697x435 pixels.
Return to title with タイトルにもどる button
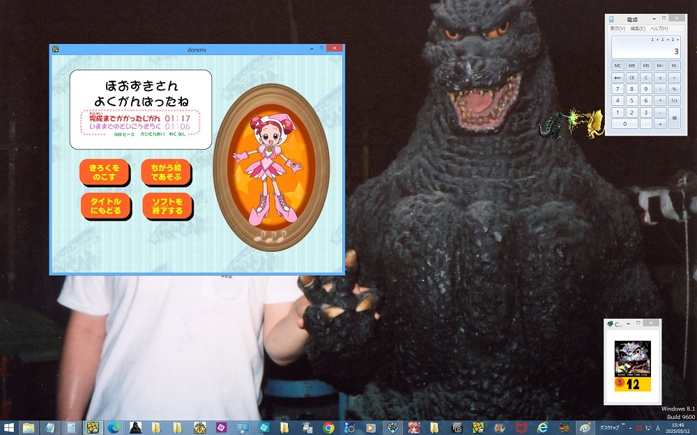(105, 205)
